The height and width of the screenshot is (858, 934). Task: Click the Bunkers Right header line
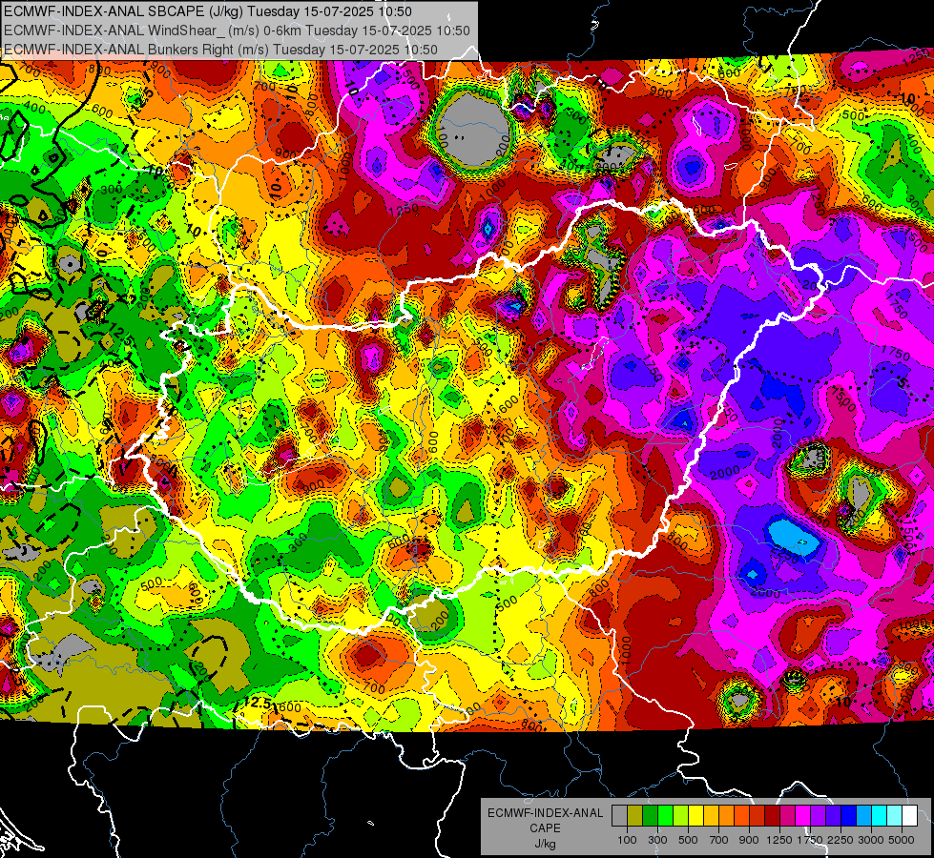click(x=220, y=50)
